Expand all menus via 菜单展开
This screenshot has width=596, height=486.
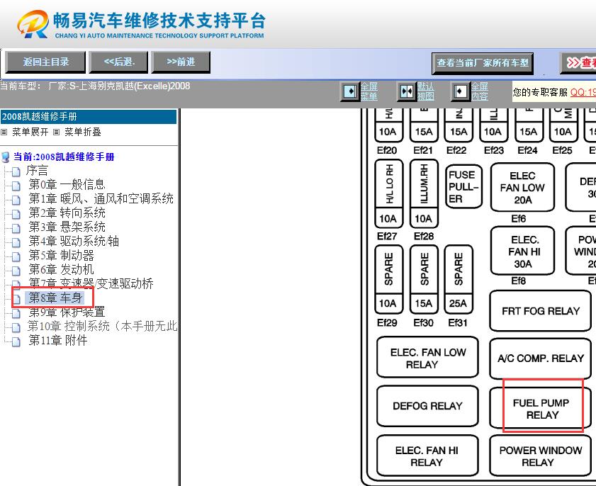(30, 132)
